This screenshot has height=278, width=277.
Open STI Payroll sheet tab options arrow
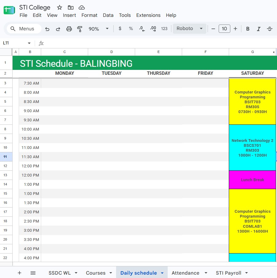pos(246,273)
